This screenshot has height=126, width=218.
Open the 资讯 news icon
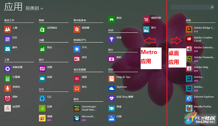pos(77,59)
